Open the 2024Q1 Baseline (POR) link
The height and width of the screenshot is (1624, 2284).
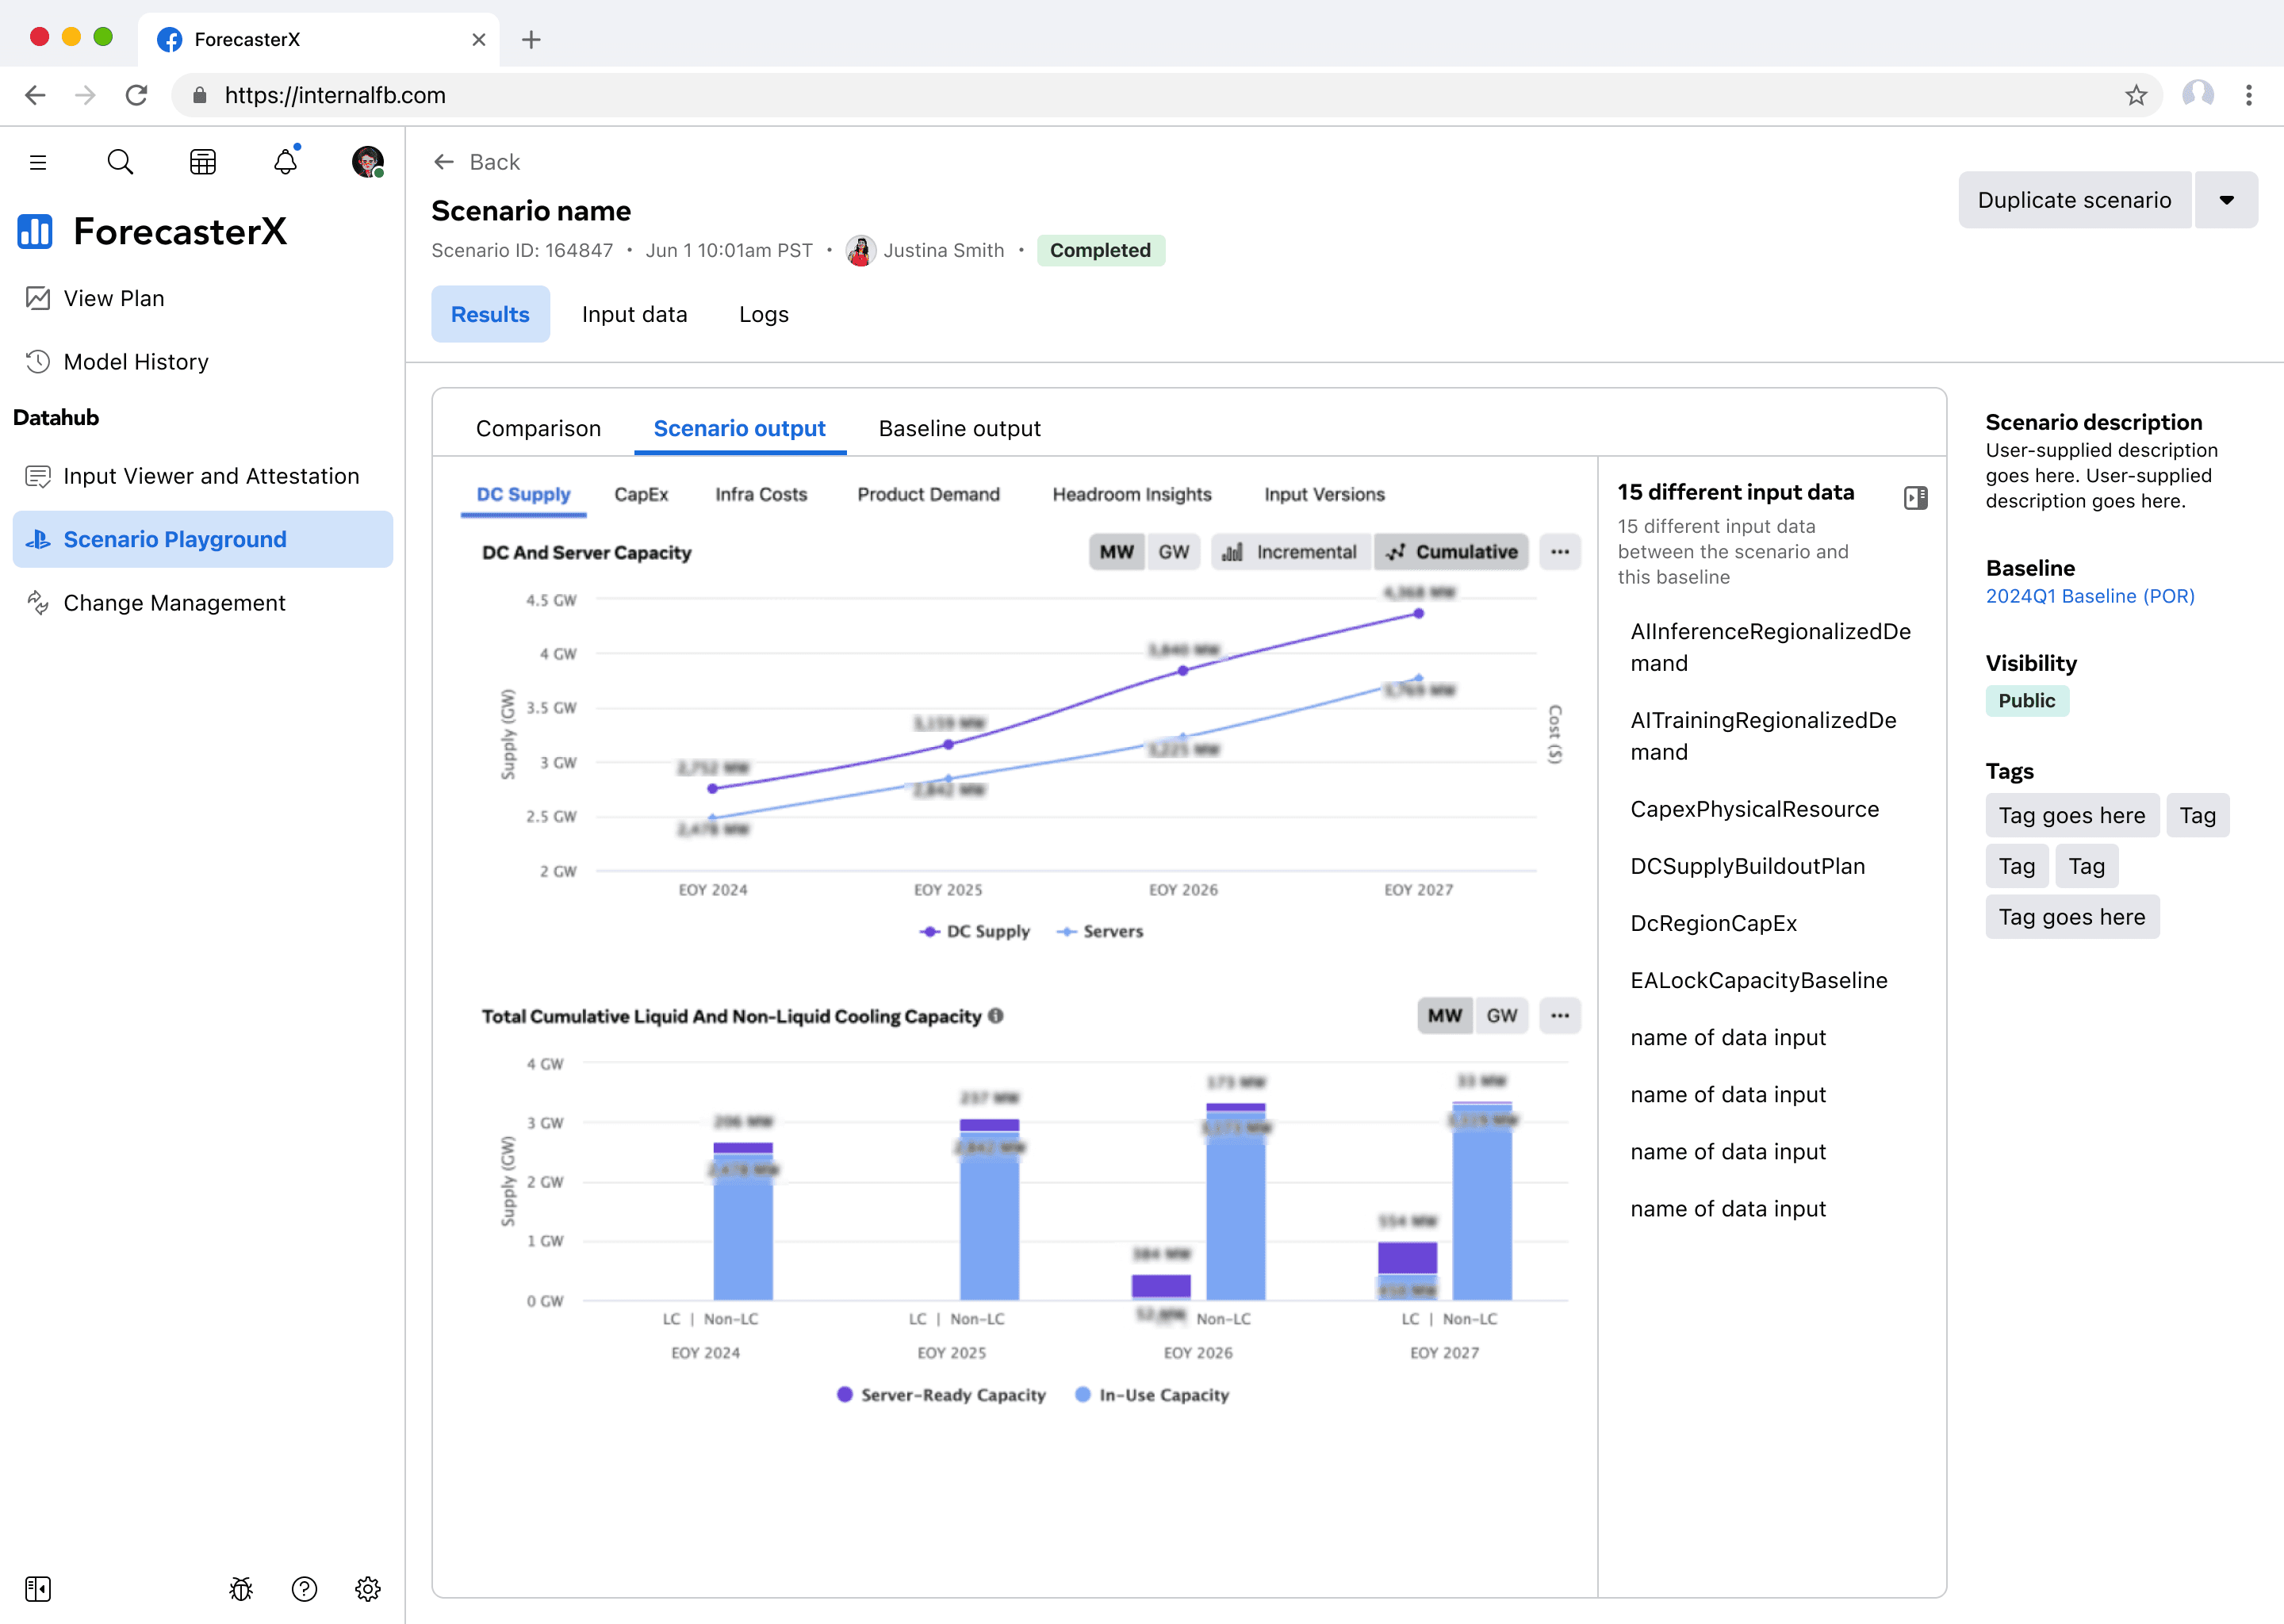pos(2090,596)
